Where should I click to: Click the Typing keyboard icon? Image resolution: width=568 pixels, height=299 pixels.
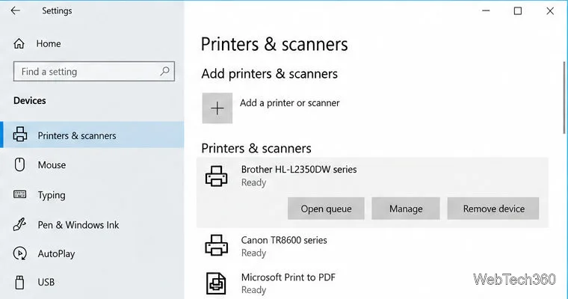point(19,194)
